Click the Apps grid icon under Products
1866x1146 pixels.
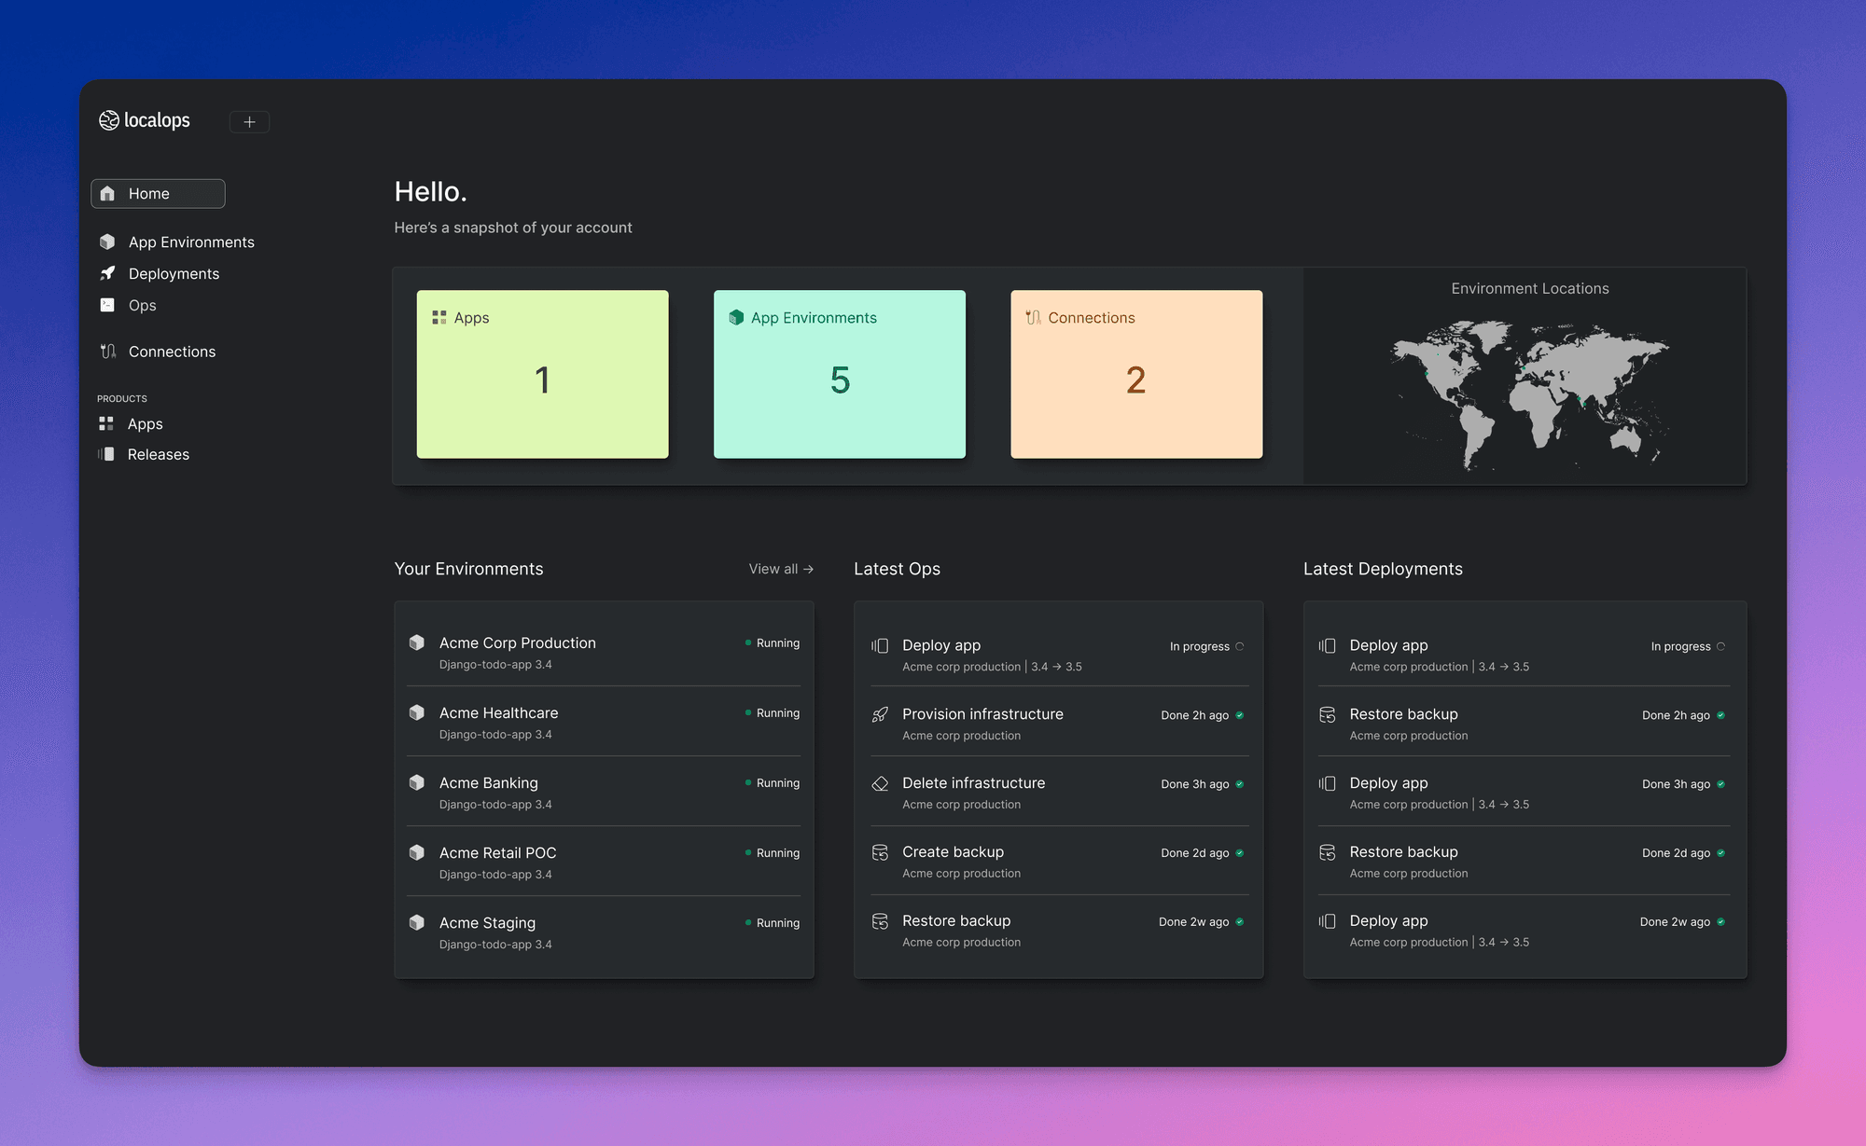tap(106, 423)
